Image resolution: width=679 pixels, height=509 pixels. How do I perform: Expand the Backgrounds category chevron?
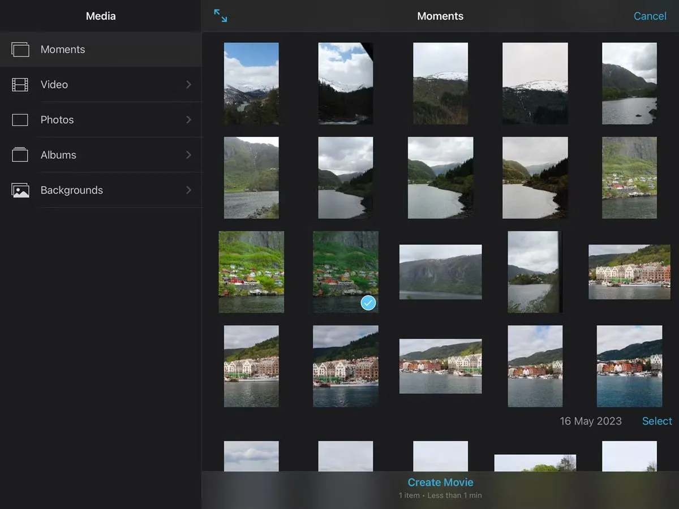pos(188,190)
